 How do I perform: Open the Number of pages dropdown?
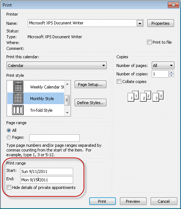pyautogui.click(x=163, y=66)
